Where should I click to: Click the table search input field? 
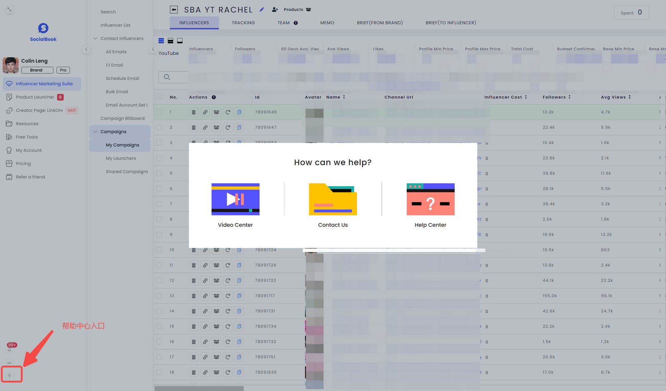(174, 77)
